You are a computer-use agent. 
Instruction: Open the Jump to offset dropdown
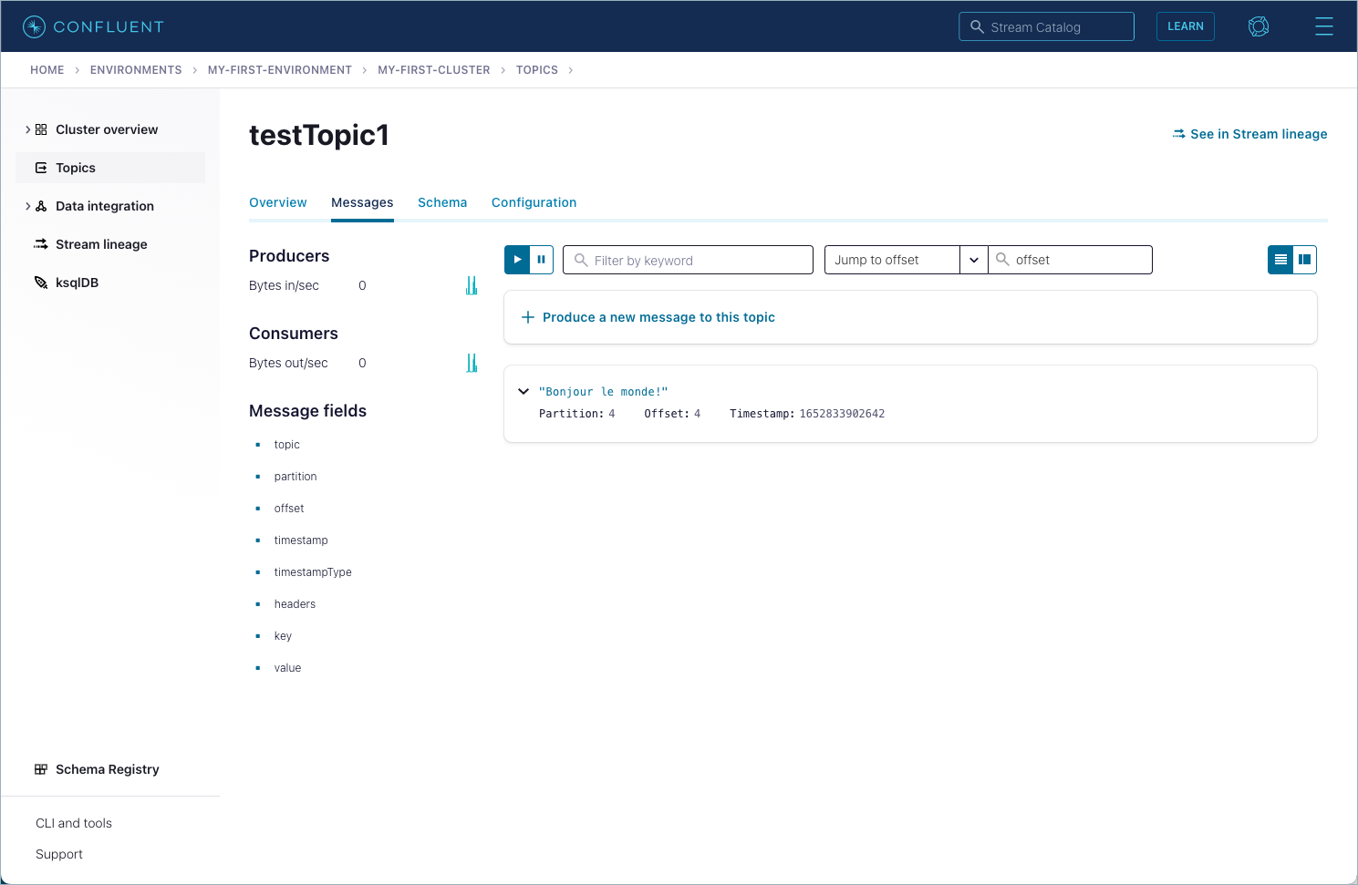tap(973, 260)
